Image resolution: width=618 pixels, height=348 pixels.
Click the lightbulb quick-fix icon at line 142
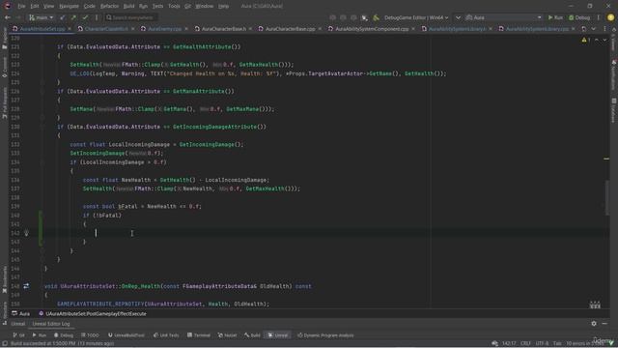pos(26,233)
